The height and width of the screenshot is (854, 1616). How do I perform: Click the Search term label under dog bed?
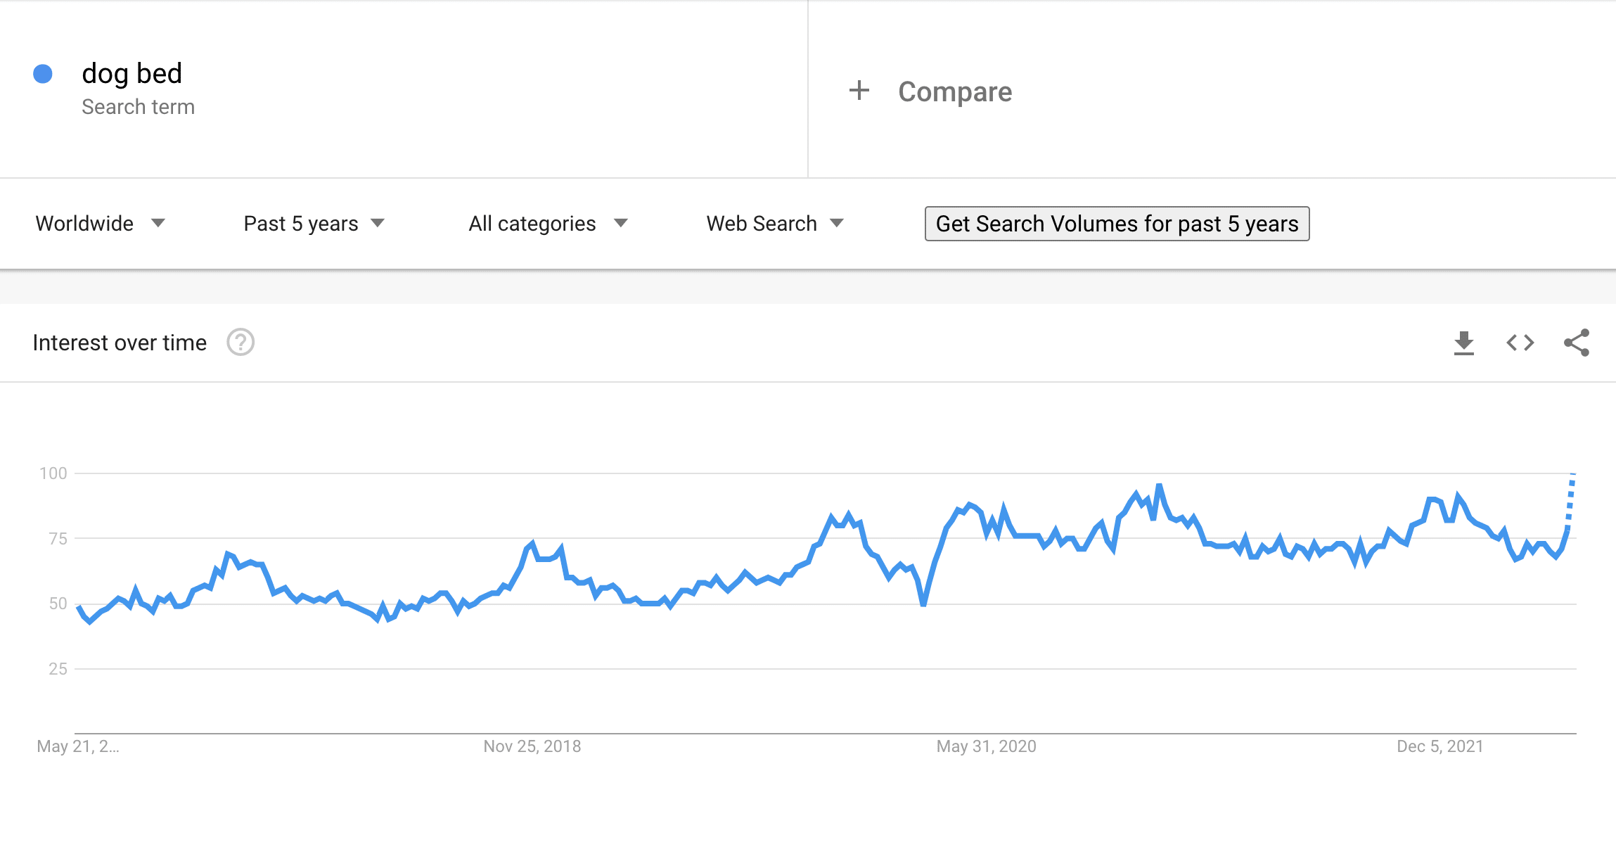(138, 107)
